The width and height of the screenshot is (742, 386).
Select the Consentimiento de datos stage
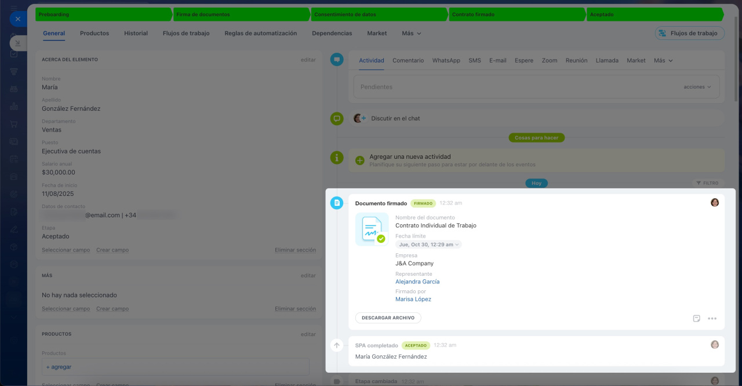pos(380,14)
